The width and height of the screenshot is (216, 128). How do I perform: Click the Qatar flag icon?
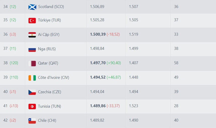[32, 63]
